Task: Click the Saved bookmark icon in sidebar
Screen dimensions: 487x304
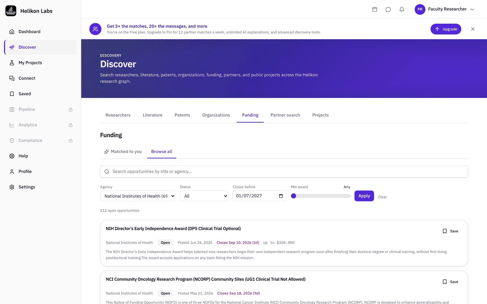Action: (12, 94)
